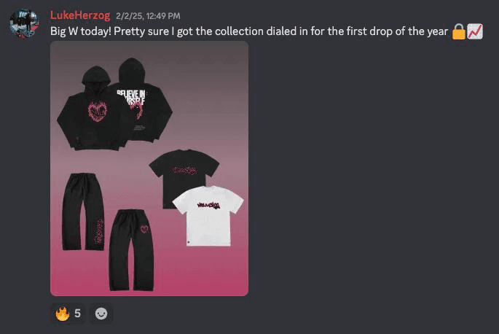Click the LukeHerzog username
The image size is (499, 334).
tap(80, 15)
